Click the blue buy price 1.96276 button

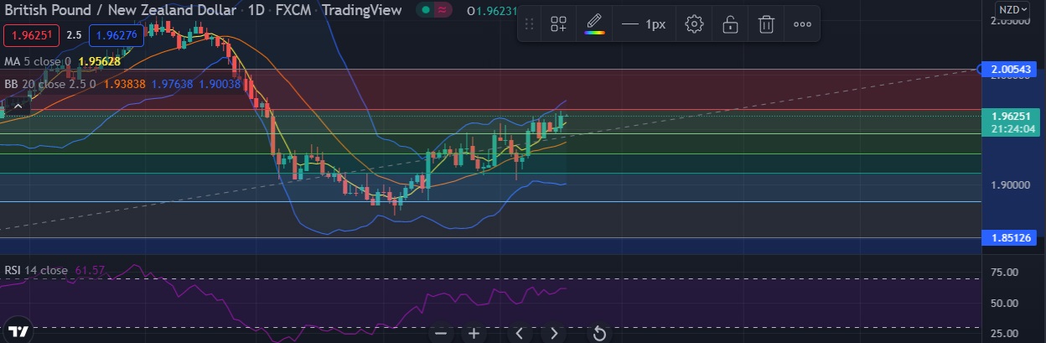117,36
